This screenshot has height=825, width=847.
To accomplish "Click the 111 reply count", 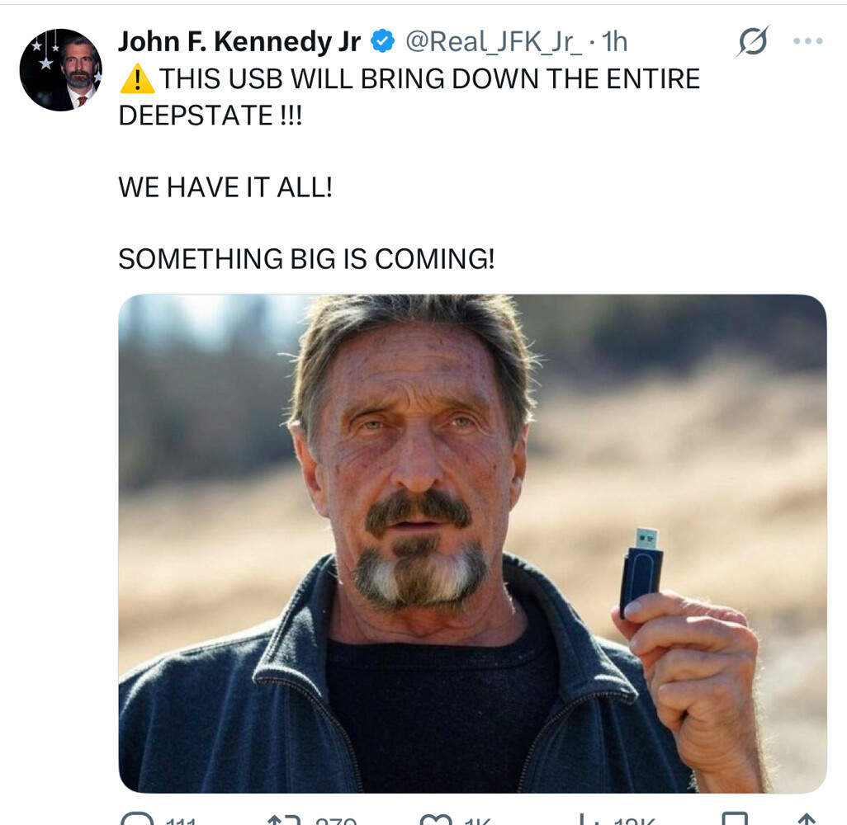I will coord(181,822).
